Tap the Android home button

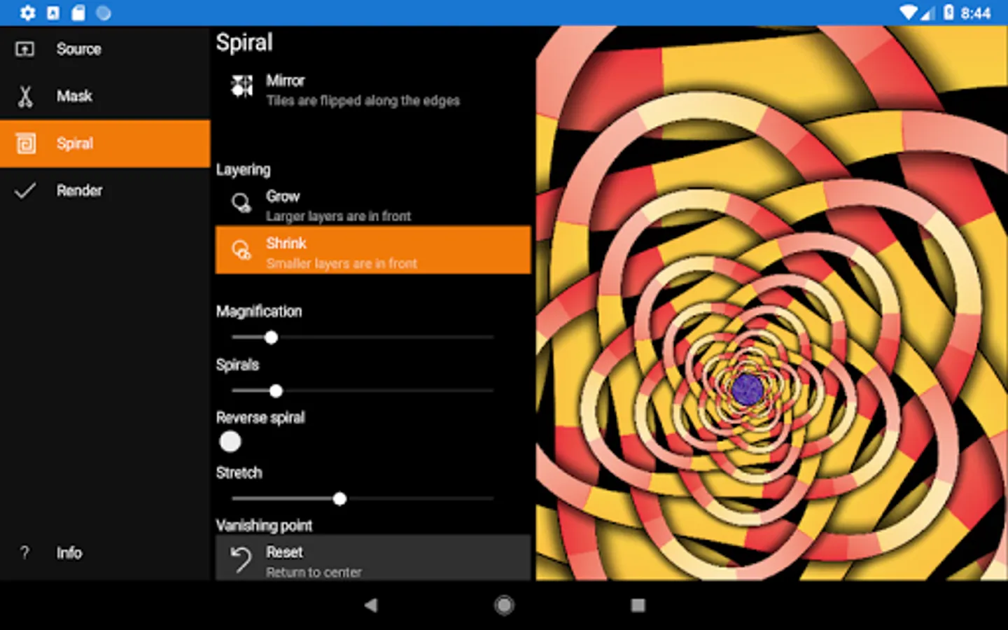tap(504, 605)
